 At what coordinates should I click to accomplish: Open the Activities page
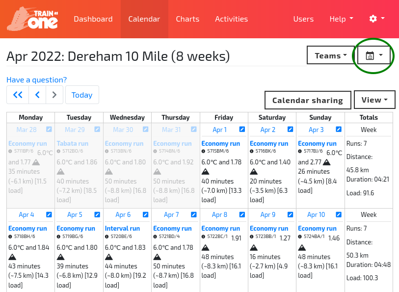(x=231, y=19)
